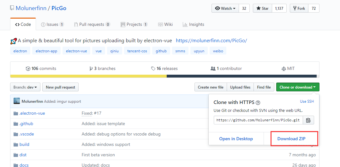Click the releases tag icon
Screen dimensions: 340x167
click(x=153, y=69)
